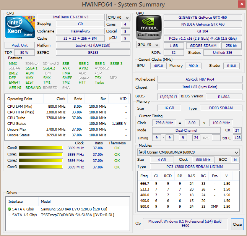Click the Shader clock value 810.0

coord(232,66)
